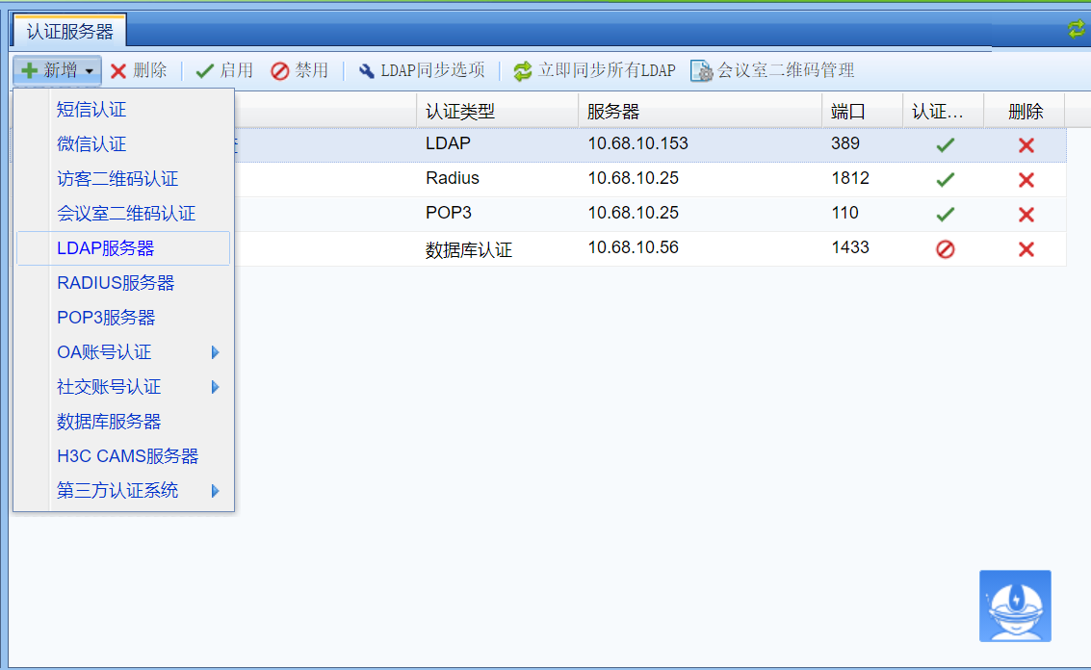Open the blue robot assistant icon
The width and height of the screenshot is (1091, 670).
point(1015,606)
